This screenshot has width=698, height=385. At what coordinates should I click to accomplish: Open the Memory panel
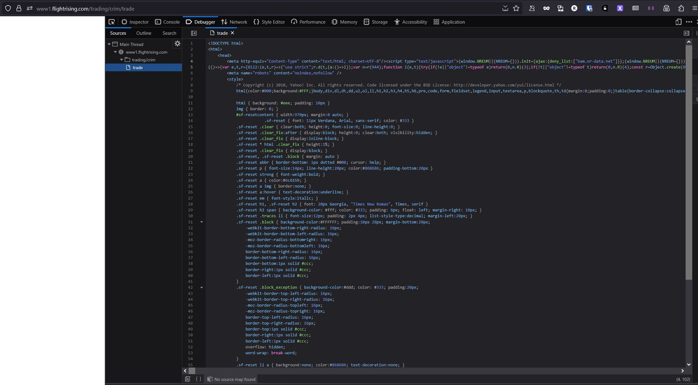[344, 22]
